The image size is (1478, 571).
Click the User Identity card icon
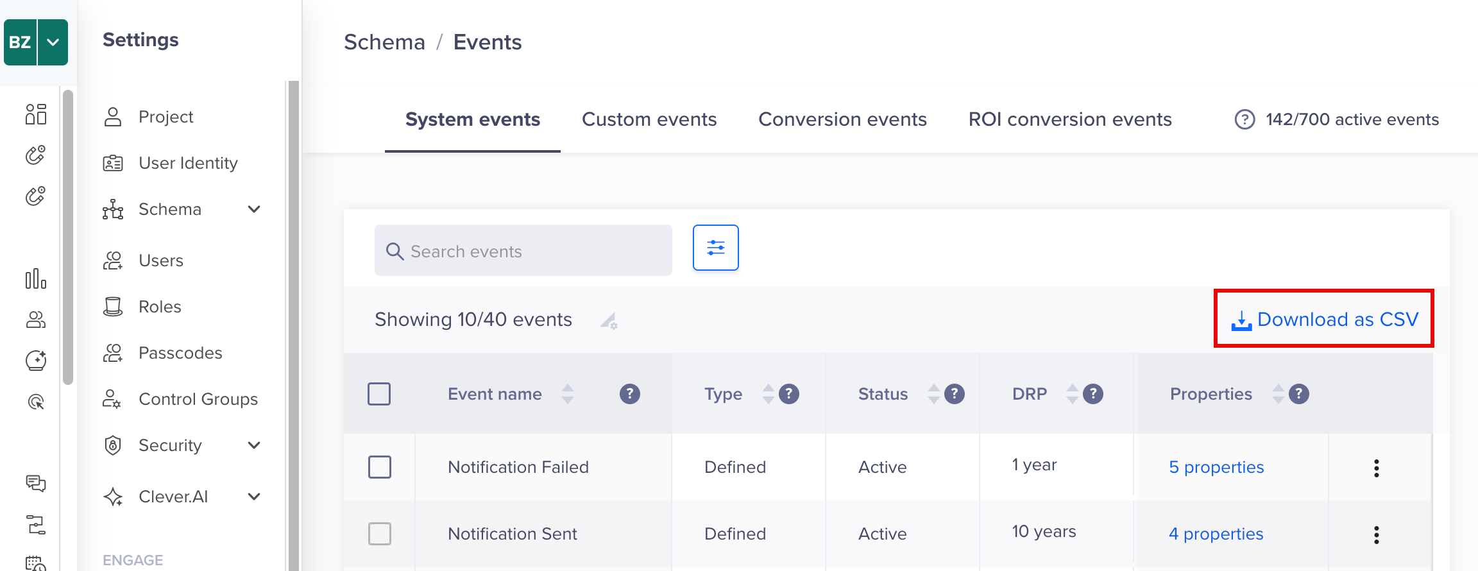pos(113,163)
